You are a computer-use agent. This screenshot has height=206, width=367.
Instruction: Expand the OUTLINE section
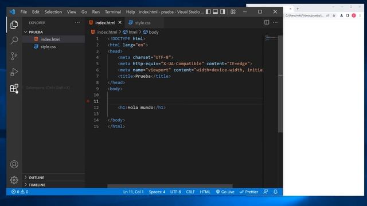(53, 177)
